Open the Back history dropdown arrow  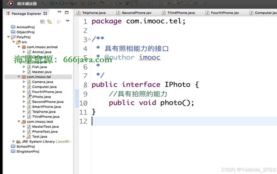pyautogui.click(x=196, y=3)
